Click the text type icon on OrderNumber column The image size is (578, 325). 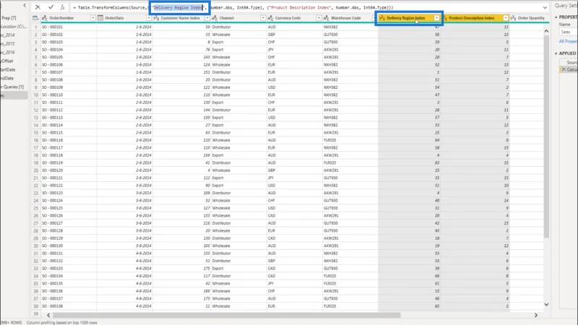pyautogui.click(x=45, y=17)
